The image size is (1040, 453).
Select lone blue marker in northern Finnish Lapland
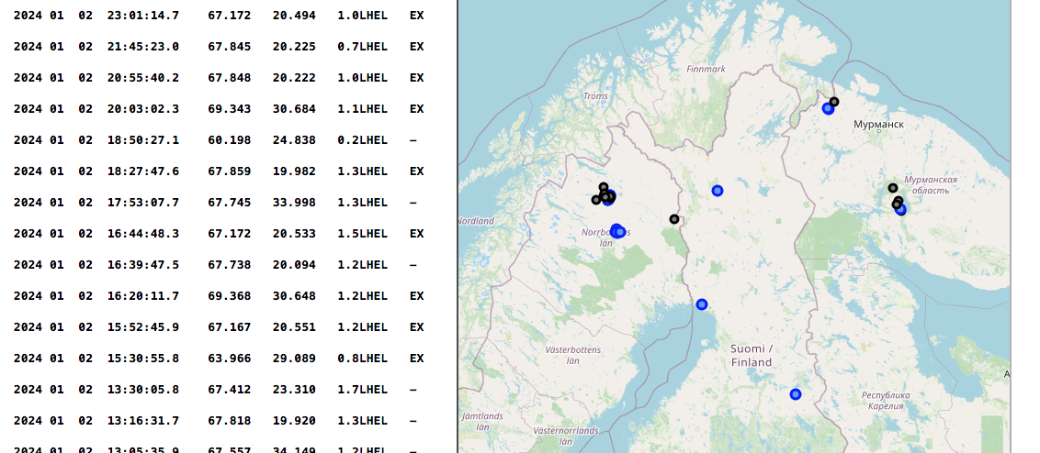pyautogui.click(x=718, y=191)
